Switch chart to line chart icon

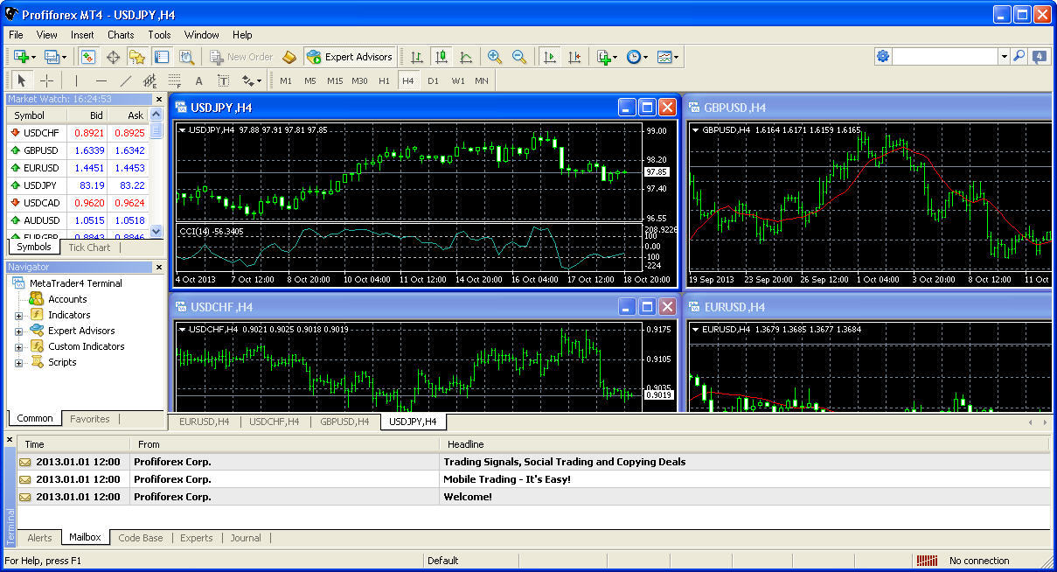(466, 57)
